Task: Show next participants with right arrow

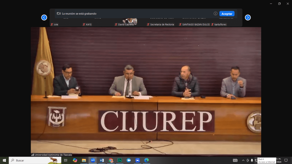Action: (248, 18)
